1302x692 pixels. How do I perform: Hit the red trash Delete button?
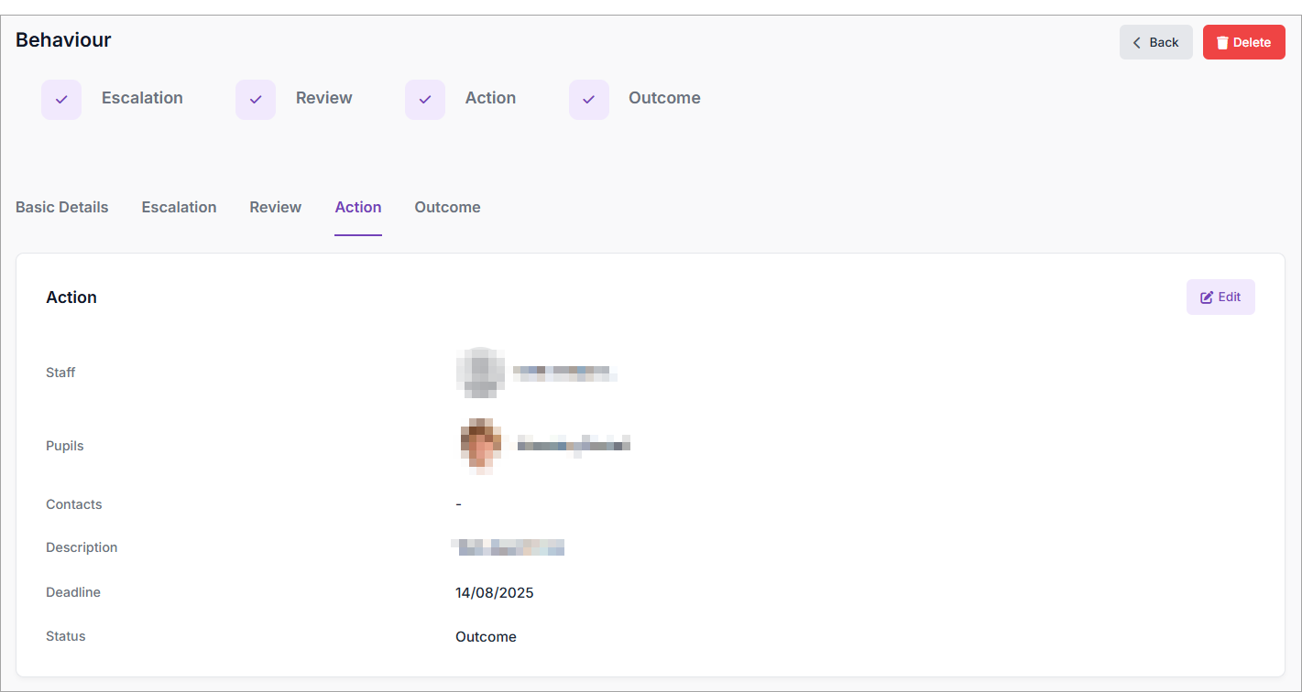pos(1243,42)
